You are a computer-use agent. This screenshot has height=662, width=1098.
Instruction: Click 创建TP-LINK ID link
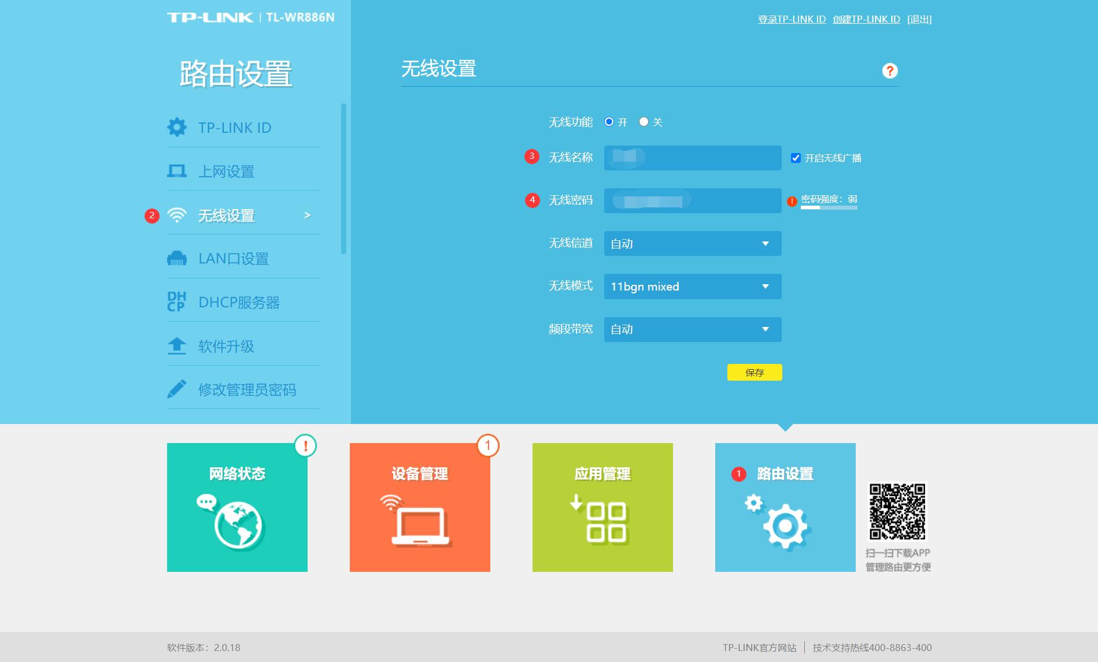tap(866, 19)
